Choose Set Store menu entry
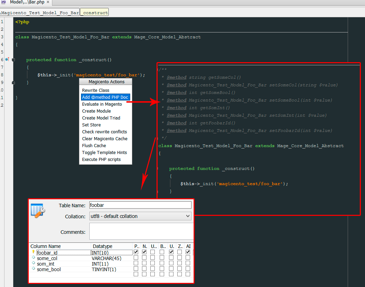 (x=106, y=125)
